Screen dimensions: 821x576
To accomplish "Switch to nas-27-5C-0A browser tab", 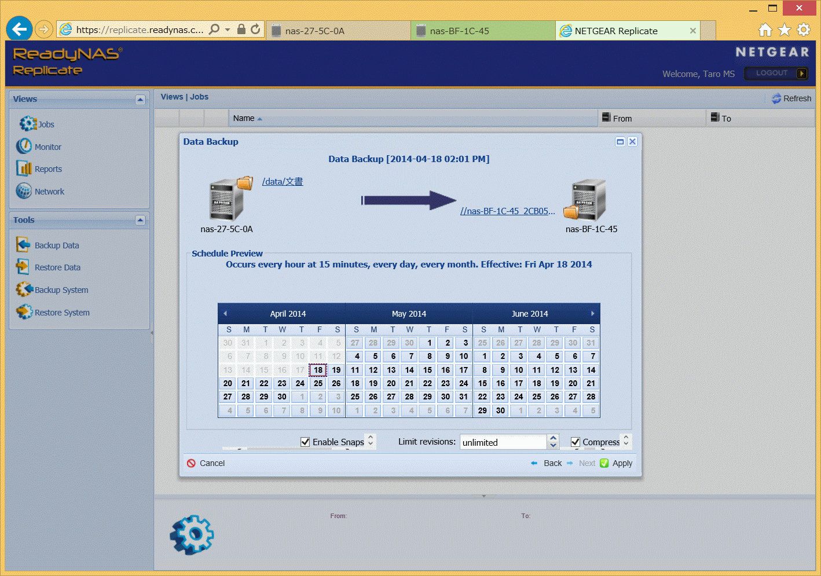I will tap(314, 31).
